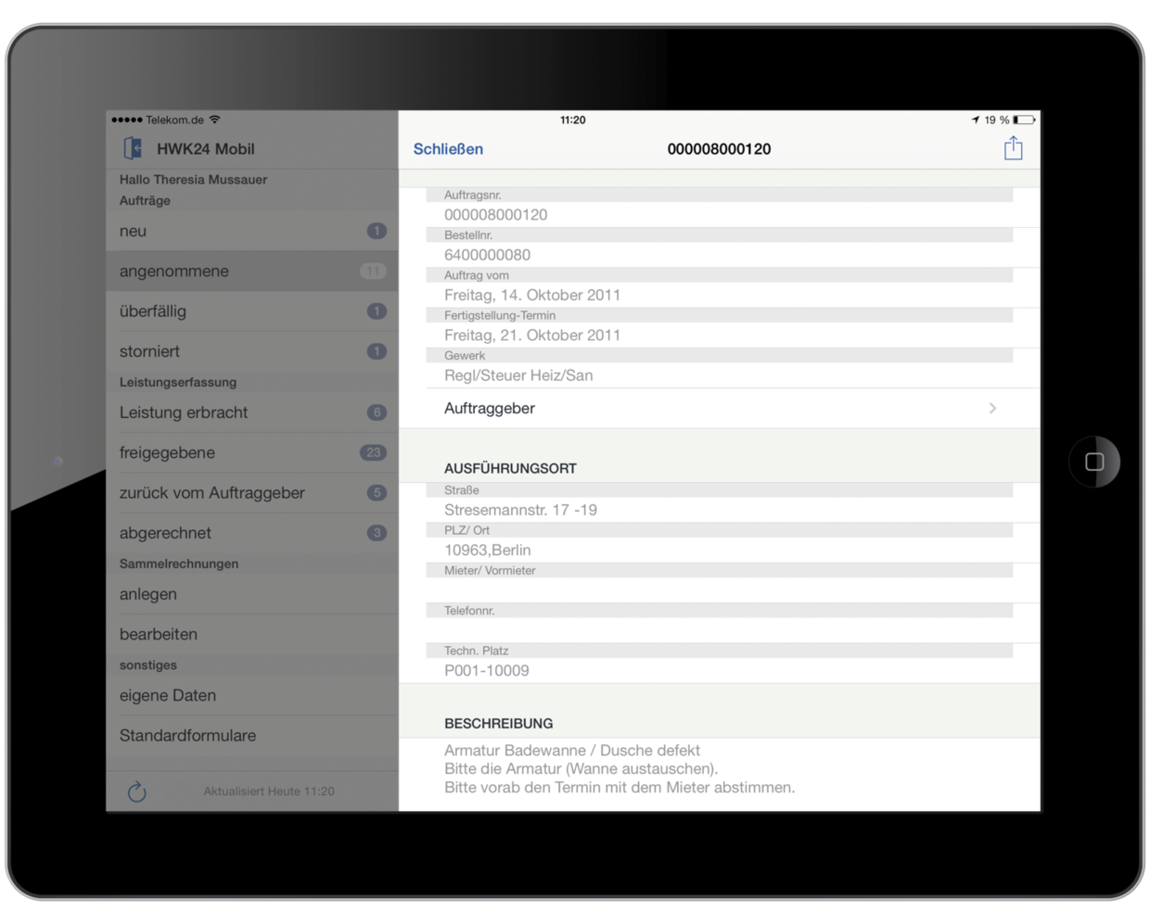Tap the empty Telefonnr. field
This screenshot has width=1150, height=924.
(x=720, y=630)
